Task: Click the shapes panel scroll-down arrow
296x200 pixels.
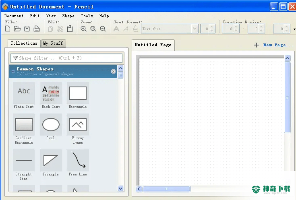Action: pyautogui.click(x=121, y=188)
